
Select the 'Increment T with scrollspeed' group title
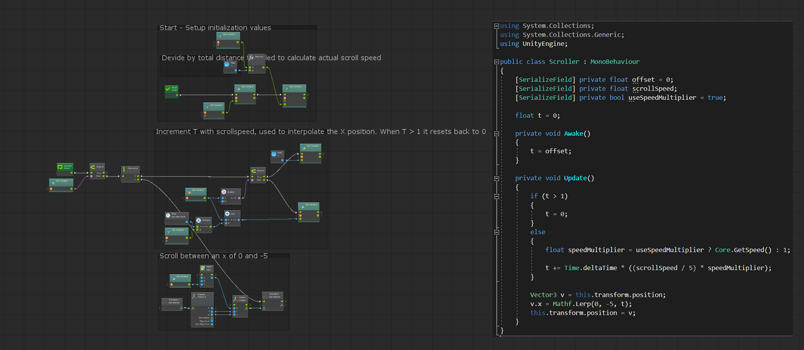point(321,132)
